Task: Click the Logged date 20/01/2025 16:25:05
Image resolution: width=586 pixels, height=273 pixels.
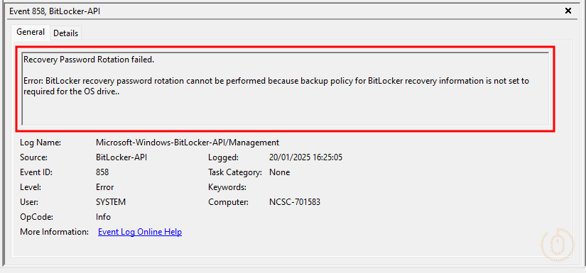Action: click(305, 157)
